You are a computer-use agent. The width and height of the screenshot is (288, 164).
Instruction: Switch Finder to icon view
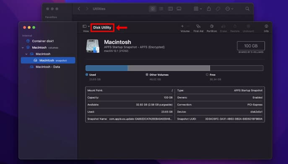pos(153,9)
